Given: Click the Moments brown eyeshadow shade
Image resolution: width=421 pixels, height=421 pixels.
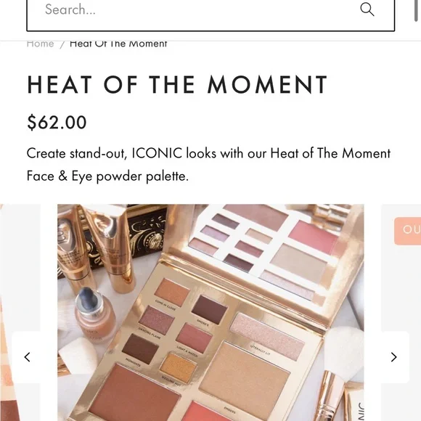Looking at the screenshot, I should click(140, 348).
